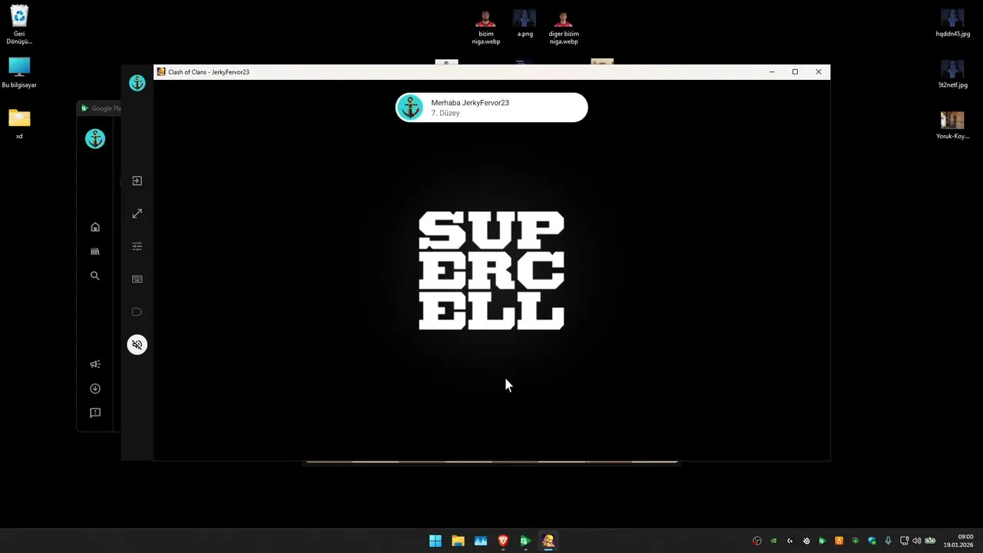The height and width of the screenshot is (553, 983).
Task: Switch to fullscreen with the expand arrows icon
Action: (137, 214)
